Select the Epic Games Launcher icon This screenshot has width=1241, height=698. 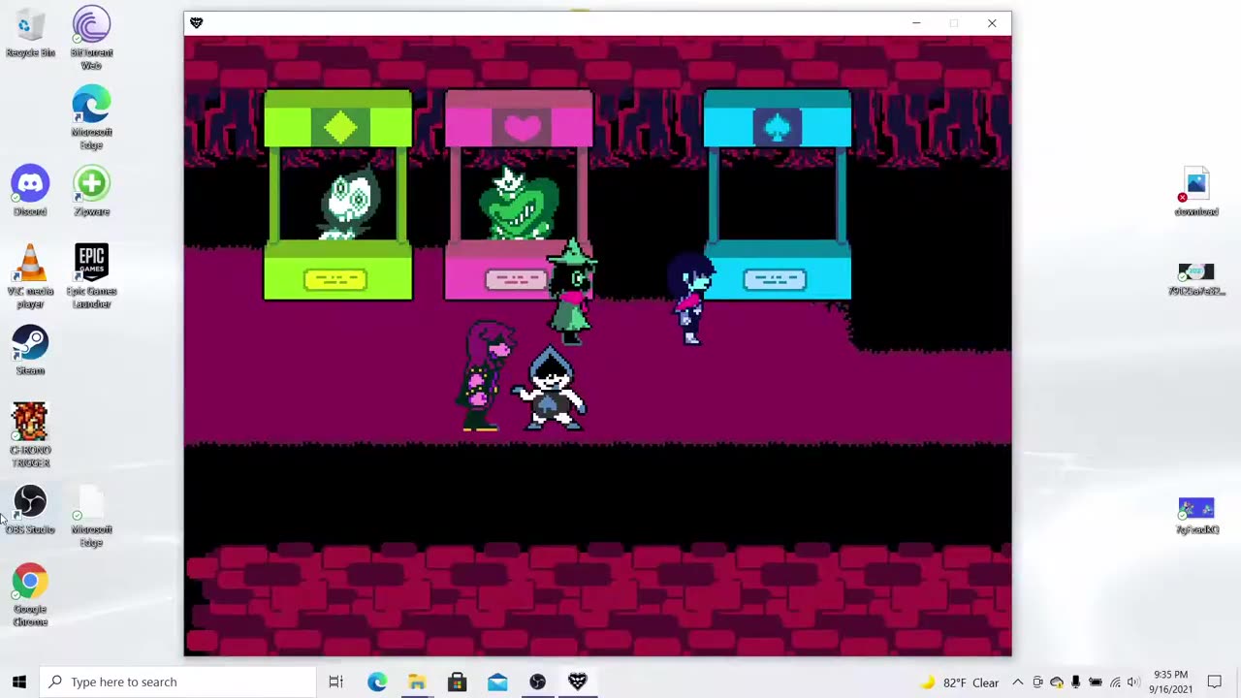91,276
